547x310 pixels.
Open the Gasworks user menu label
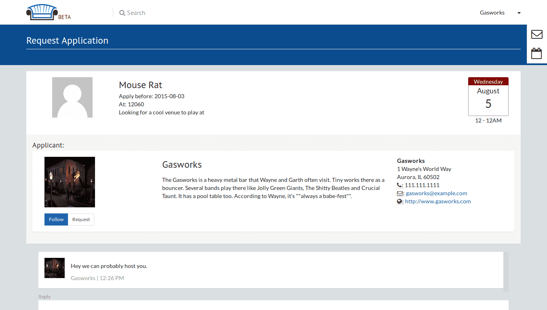[x=492, y=13]
